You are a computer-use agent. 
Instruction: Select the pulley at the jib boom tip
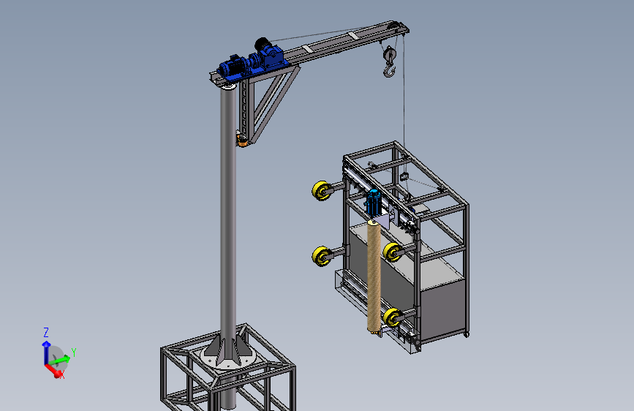click(393, 27)
